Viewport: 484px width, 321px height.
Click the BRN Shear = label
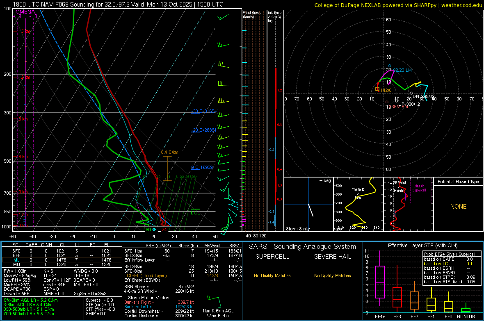[x=136, y=287]
